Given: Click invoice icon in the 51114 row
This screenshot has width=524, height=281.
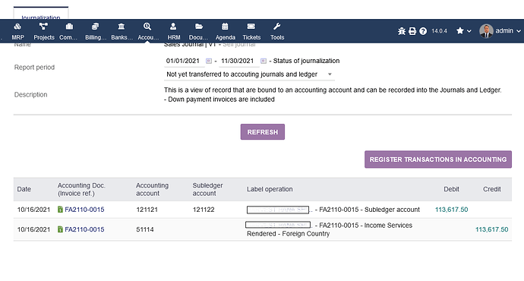Looking at the screenshot, I should tap(60, 229).
